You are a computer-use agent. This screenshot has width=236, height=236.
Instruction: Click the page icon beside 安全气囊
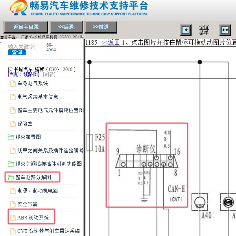(x=13, y=204)
